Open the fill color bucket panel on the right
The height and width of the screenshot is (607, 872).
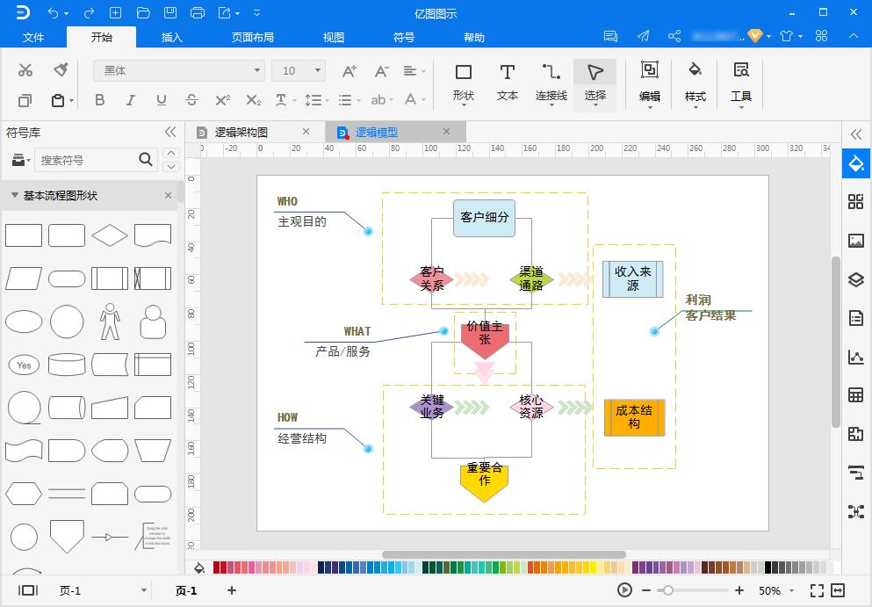click(855, 163)
